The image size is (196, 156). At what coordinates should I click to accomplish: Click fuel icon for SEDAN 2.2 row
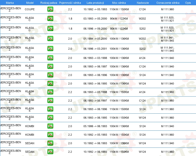pyautogui.click(x=50, y=152)
